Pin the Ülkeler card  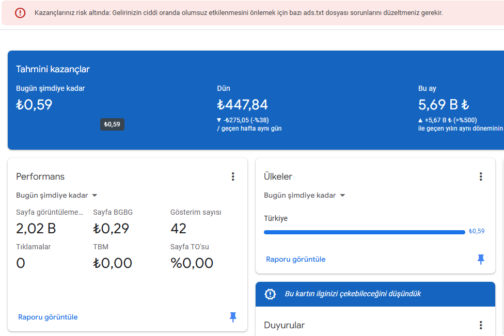click(x=481, y=259)
